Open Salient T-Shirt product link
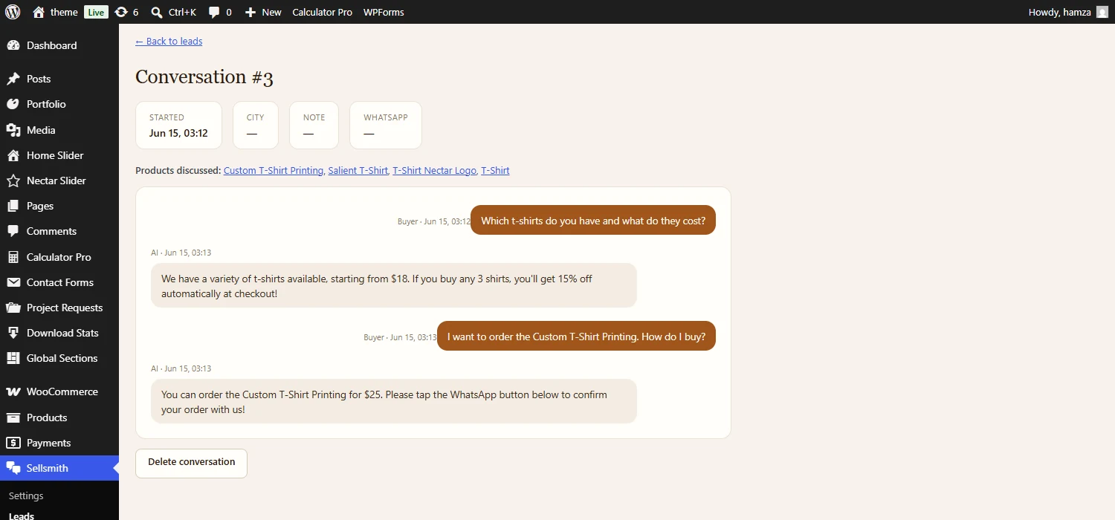Image resolution: width=1115 pixels, height=520 pixels. [358, 170]
